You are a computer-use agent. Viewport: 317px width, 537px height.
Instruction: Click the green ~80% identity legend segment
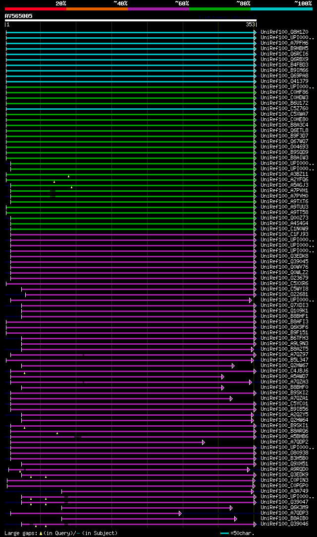coord(220,9)
